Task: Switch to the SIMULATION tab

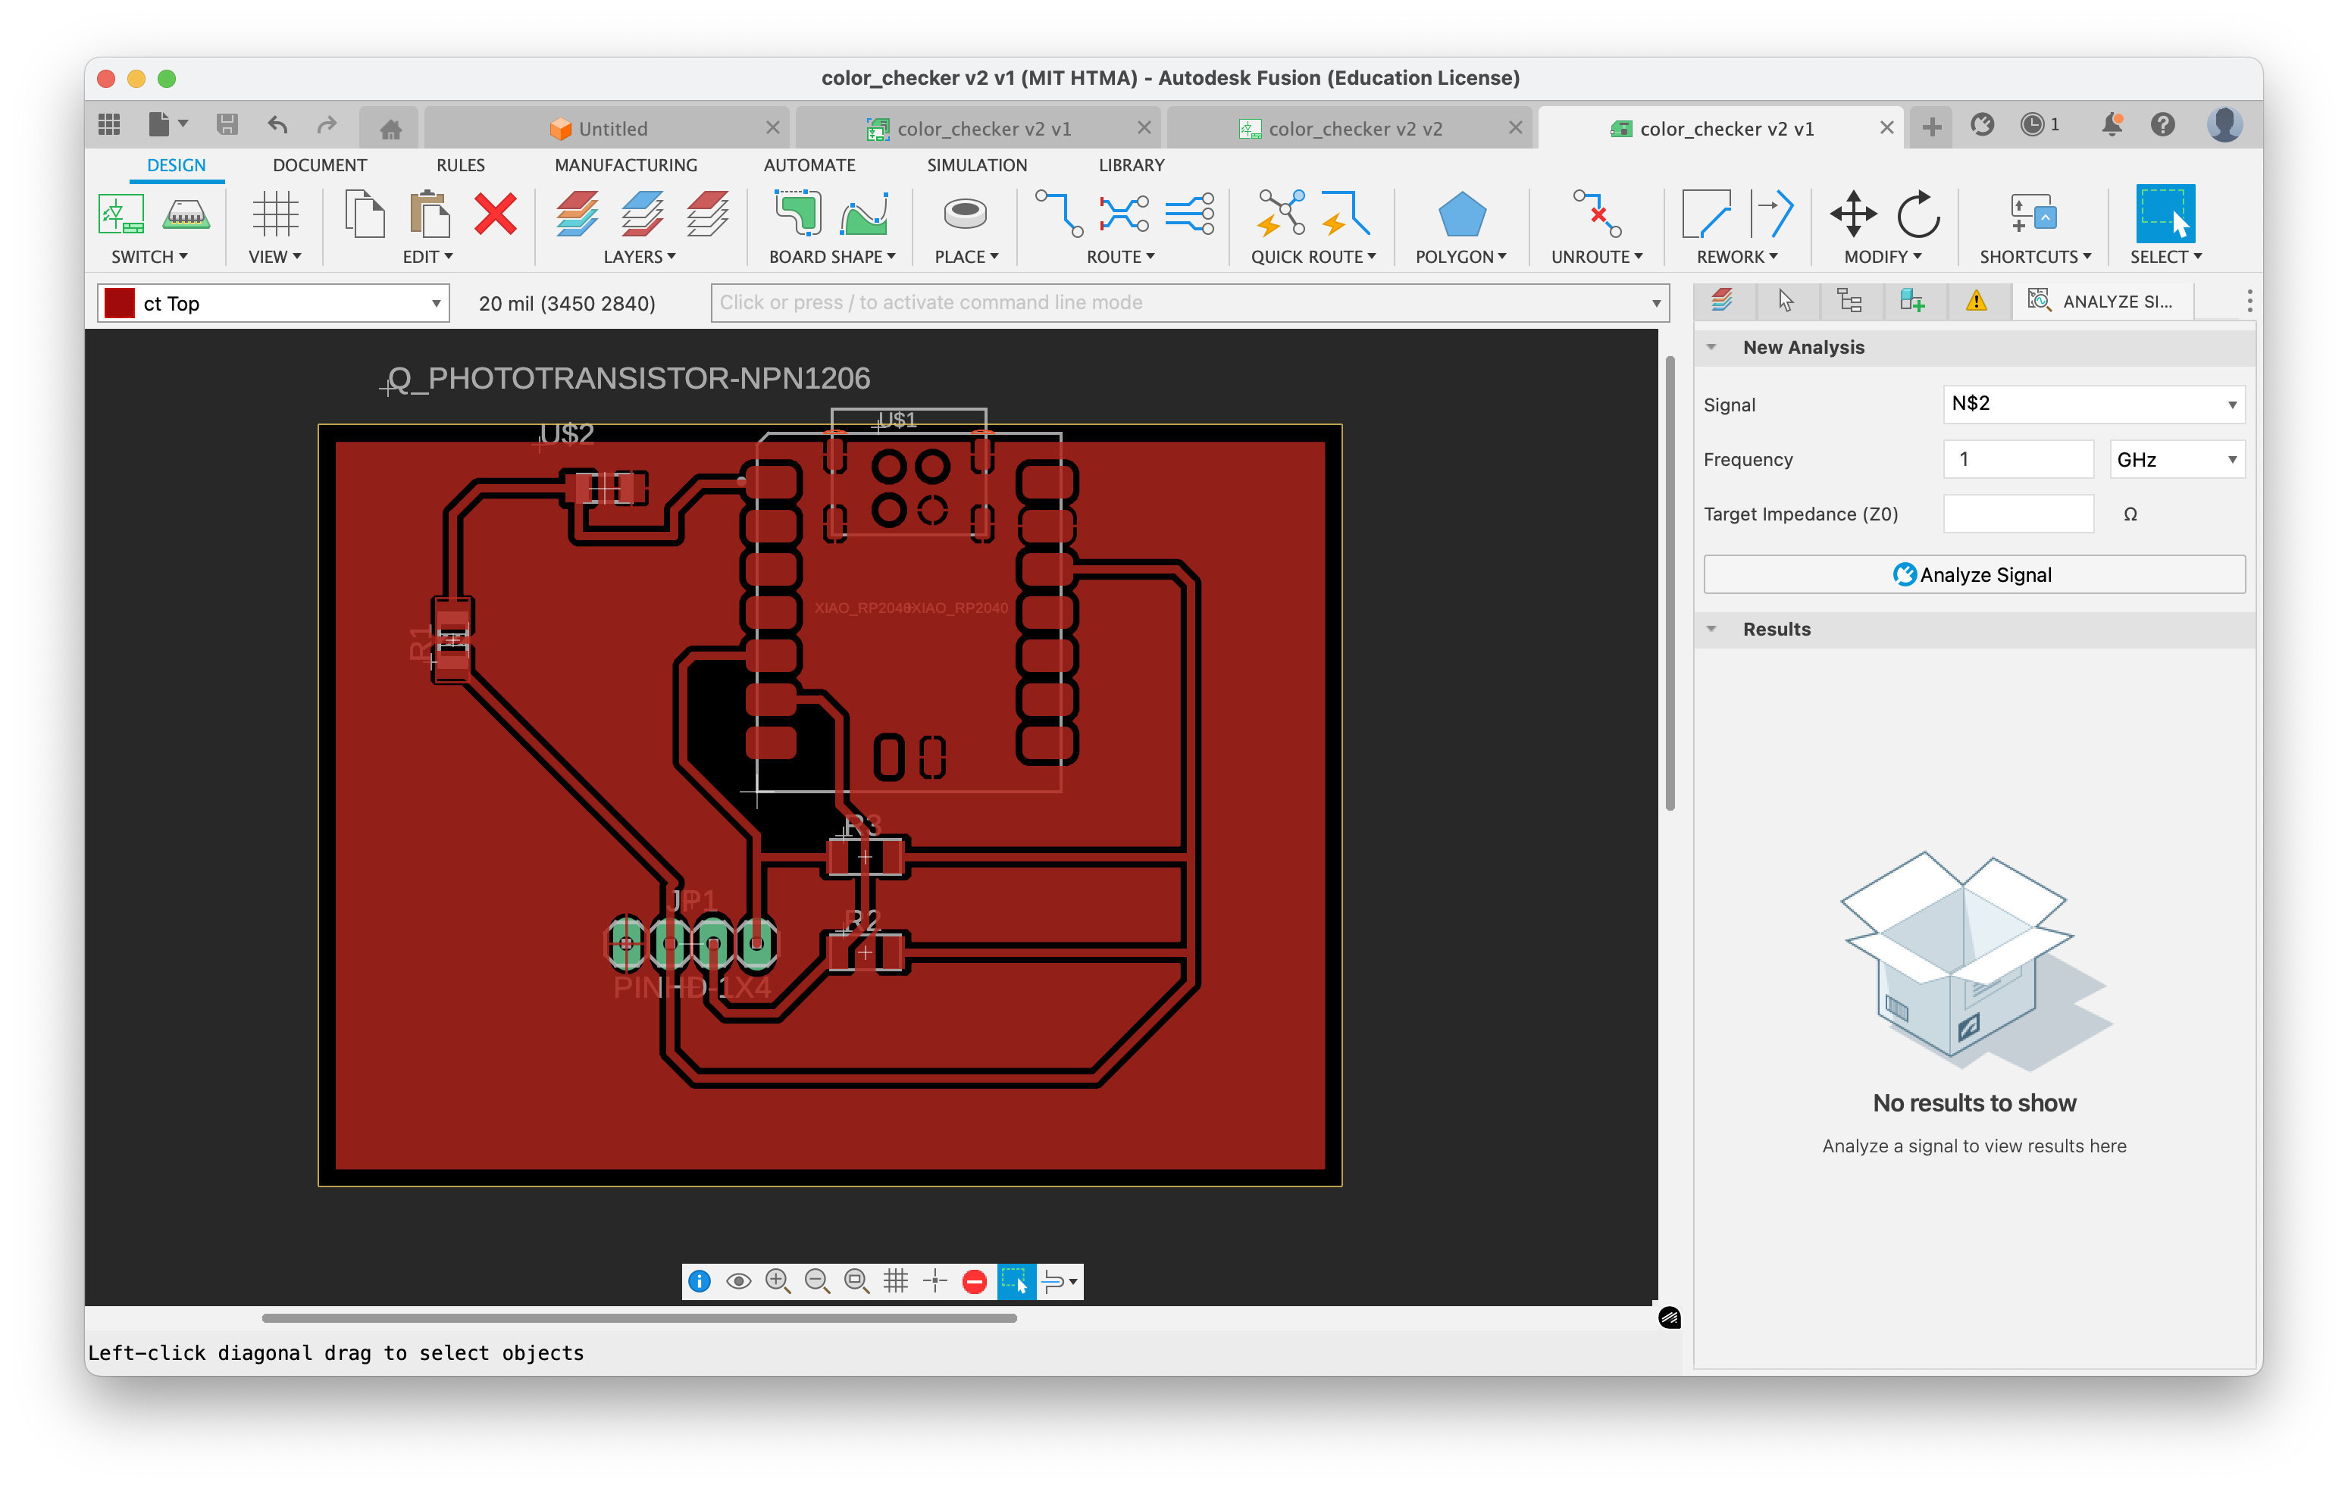Action: [x=976, y=164]
